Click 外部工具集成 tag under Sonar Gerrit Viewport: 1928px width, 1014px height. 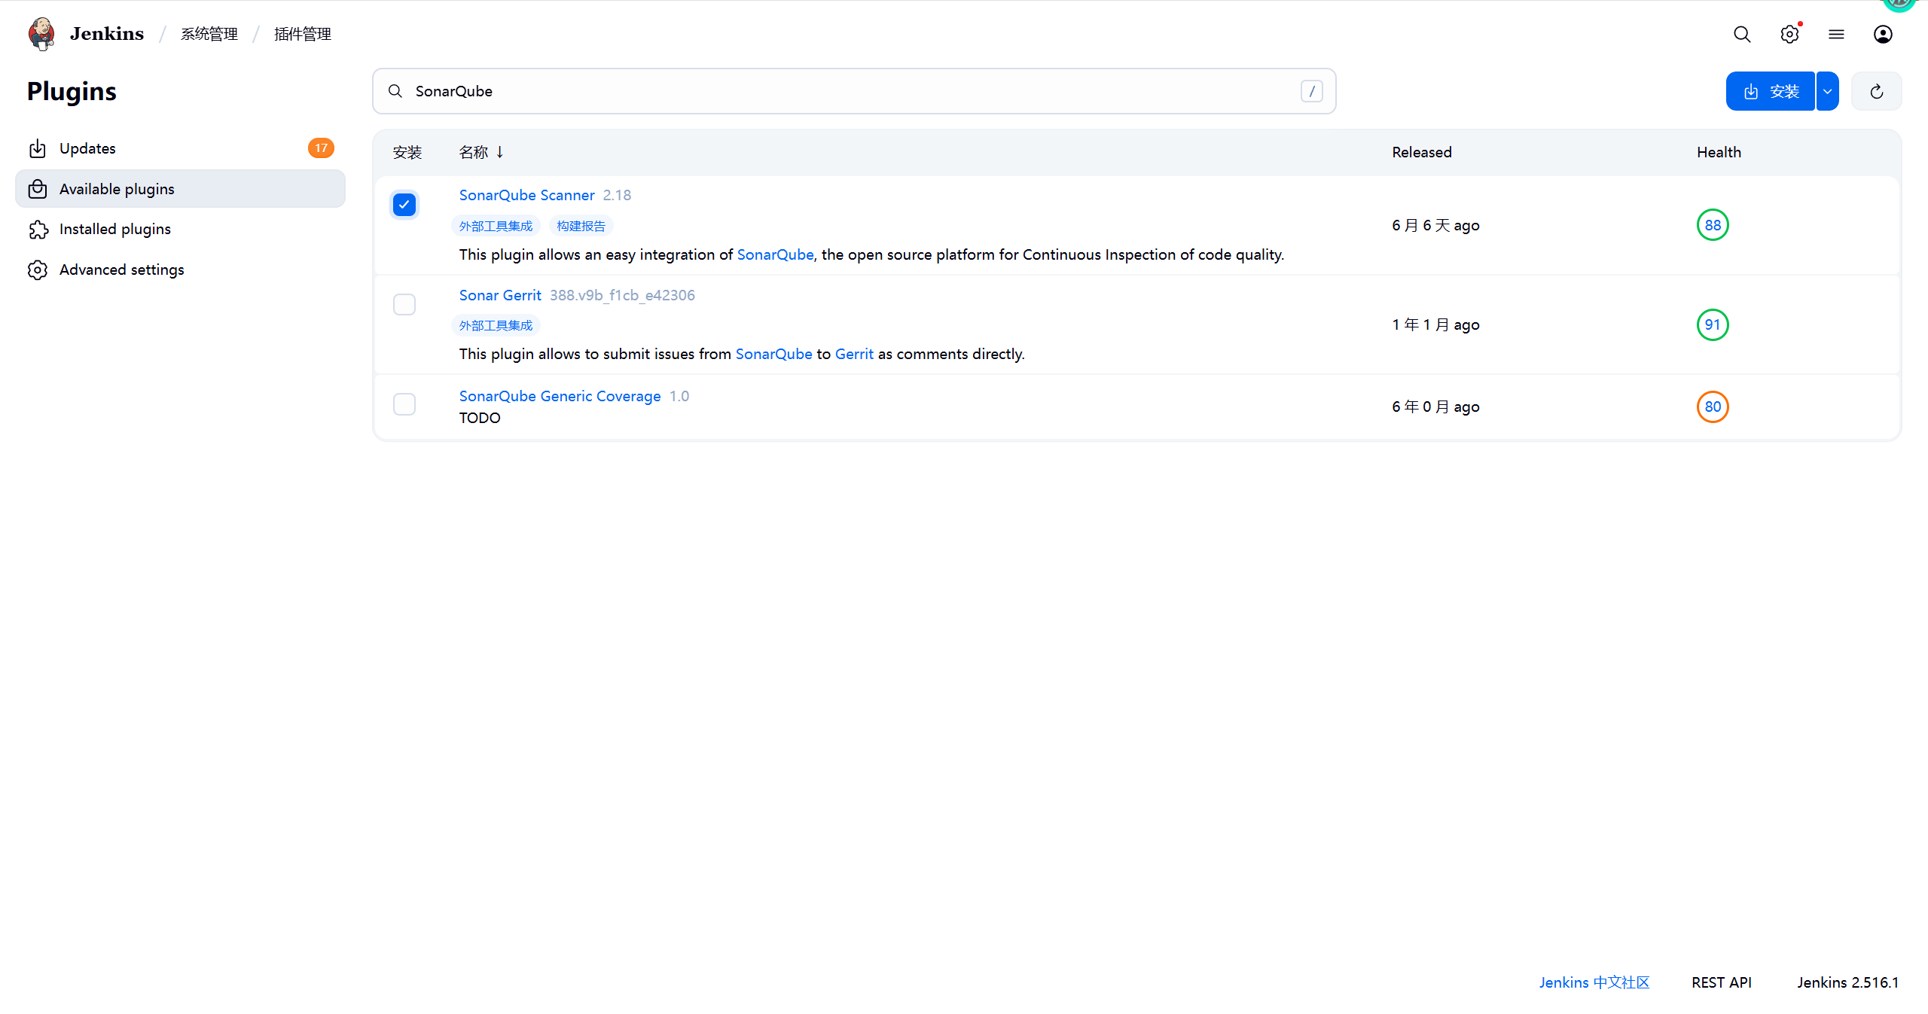[x=496, y=325]
